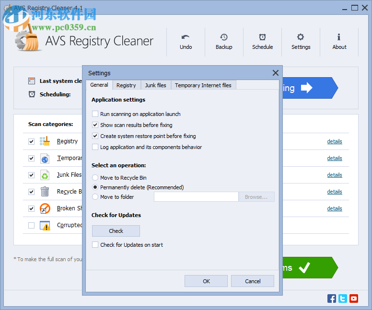Click the Corrupted warning window icon

pos(45,225)
